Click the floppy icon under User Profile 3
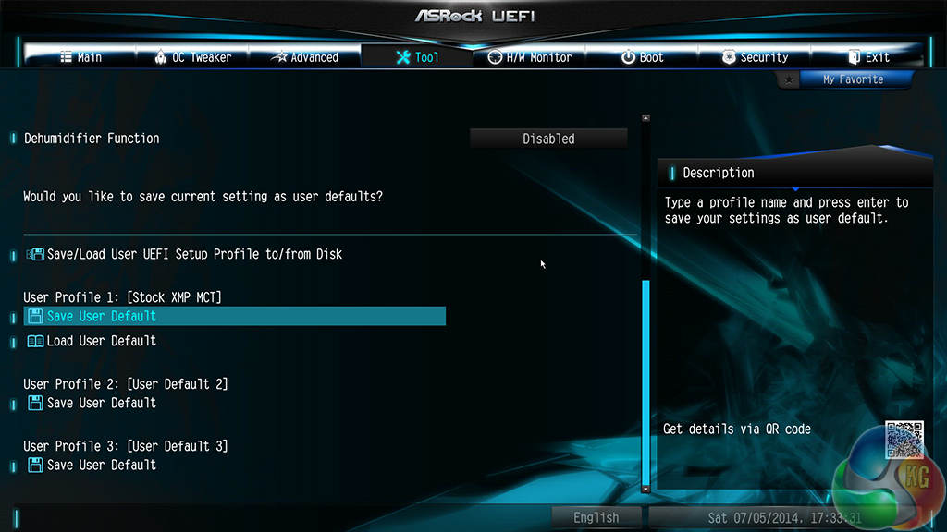This screenshot has width=947, height=532. coord(35,465)
